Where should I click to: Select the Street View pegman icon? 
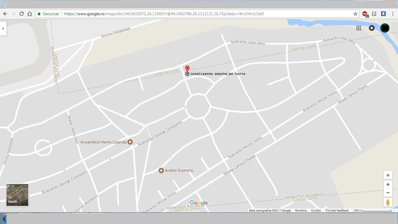point(388,203)
